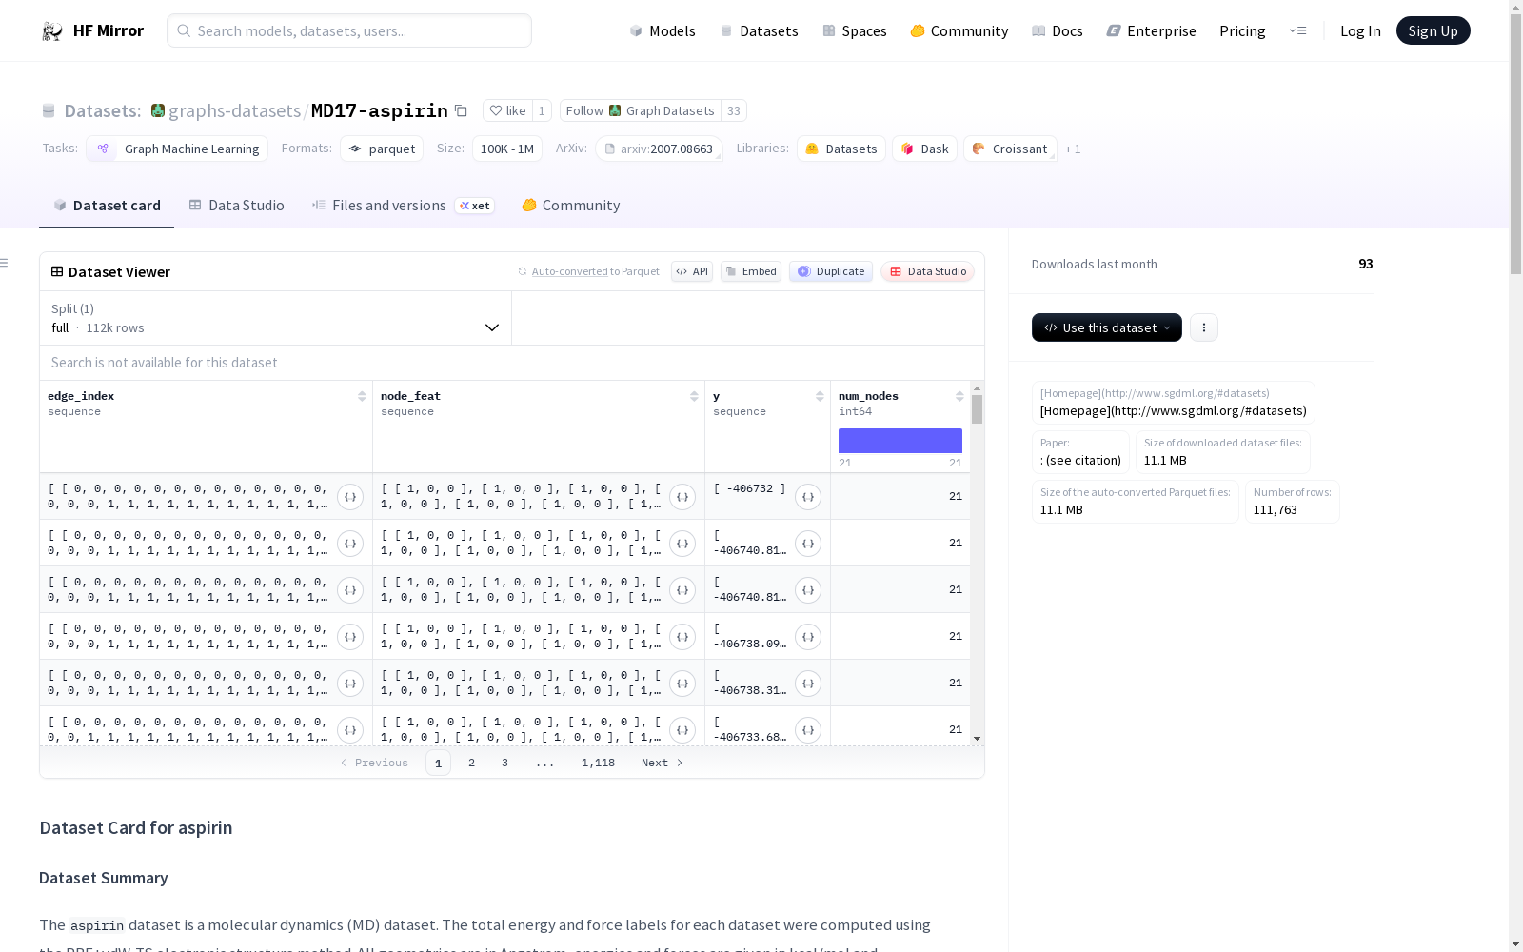The width and height of the screenshot is (1523, 952).
Task: Open the Docs page
Action: click(x=1057, y=31)
